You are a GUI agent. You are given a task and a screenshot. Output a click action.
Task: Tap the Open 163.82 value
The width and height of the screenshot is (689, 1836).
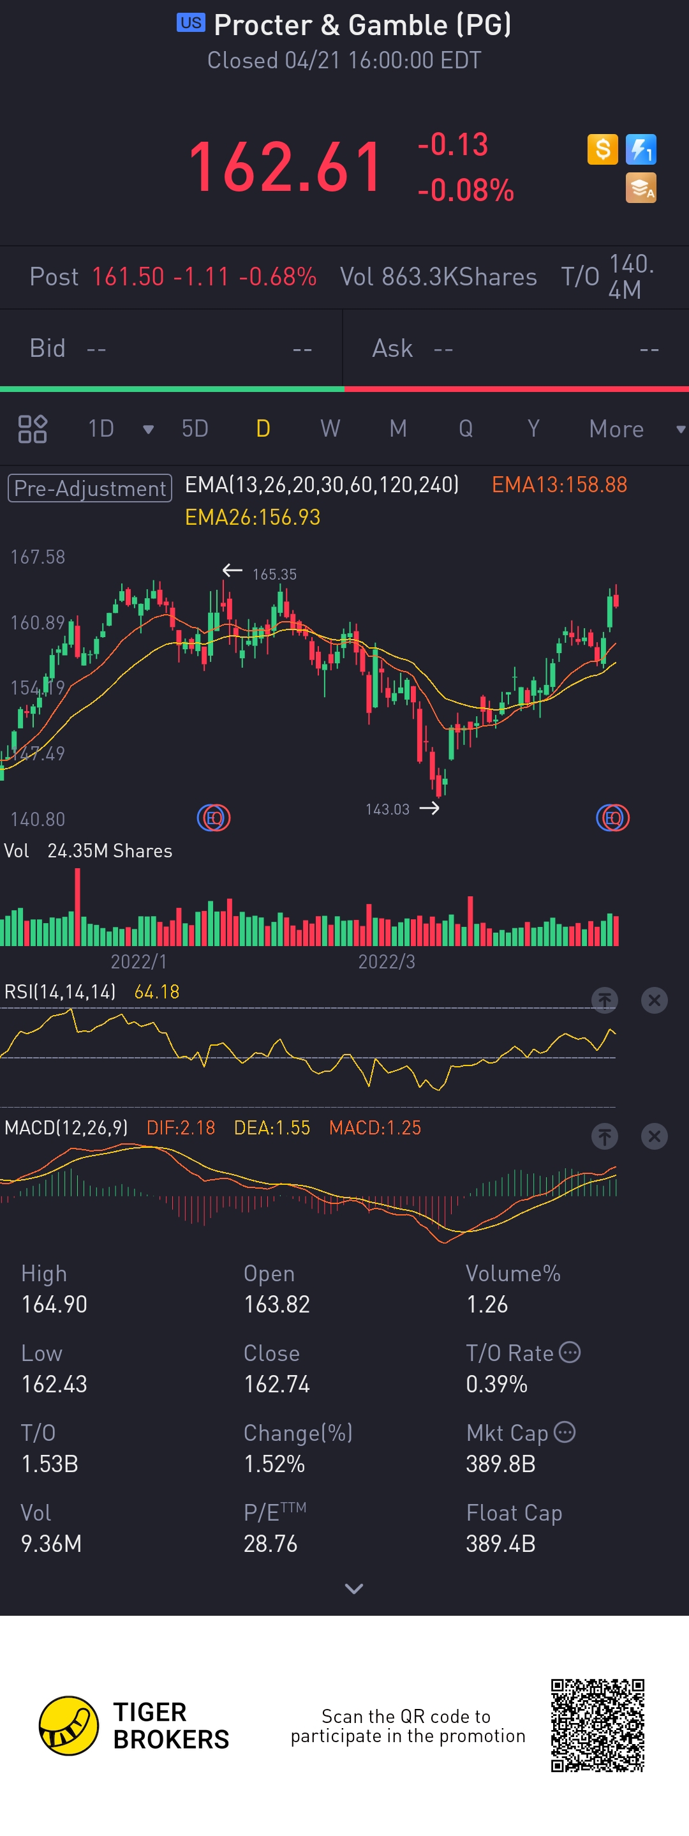pos(276,1304)
